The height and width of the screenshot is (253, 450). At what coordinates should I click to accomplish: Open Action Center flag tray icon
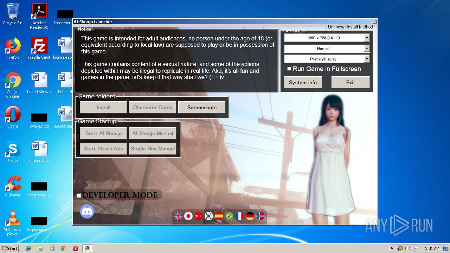coord(416,248)
